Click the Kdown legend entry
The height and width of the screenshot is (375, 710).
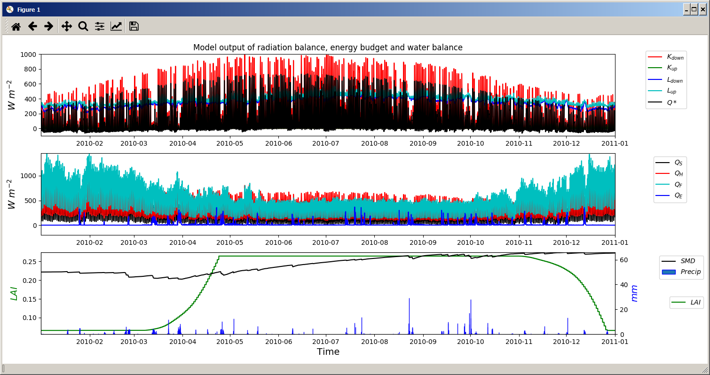click(x=666, y=57)
